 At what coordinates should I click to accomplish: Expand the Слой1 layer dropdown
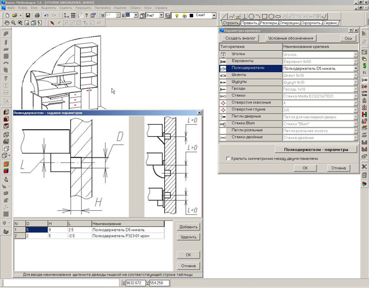[214, 16]
